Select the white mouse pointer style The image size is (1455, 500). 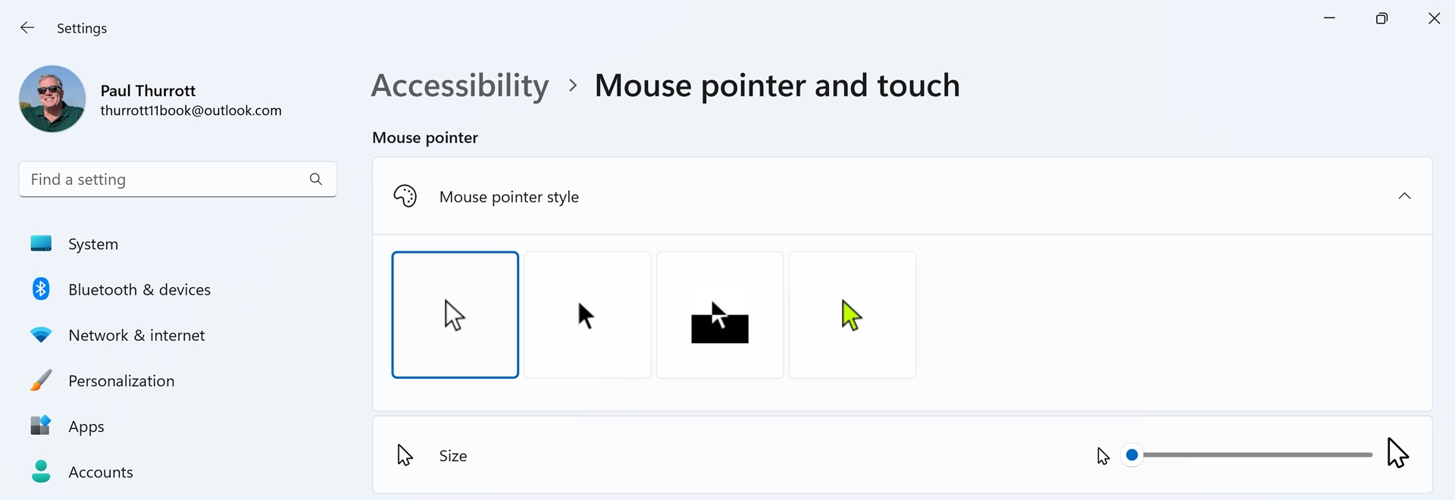[455, 315]
